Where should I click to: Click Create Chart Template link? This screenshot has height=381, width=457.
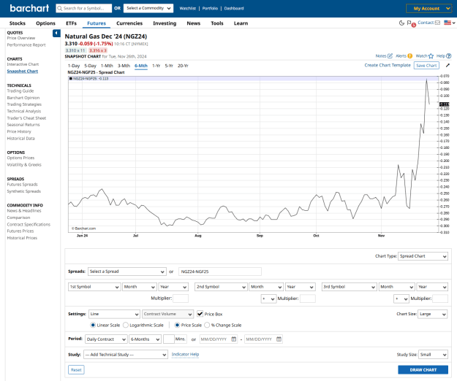(x=388, y=65)
